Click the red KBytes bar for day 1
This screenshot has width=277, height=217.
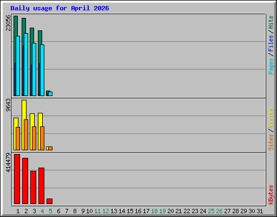click(x=17, y=179)
